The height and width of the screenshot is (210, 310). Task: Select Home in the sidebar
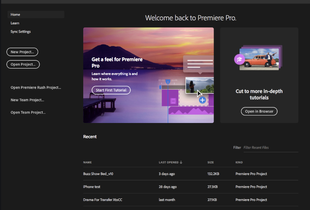coord(36,15)
